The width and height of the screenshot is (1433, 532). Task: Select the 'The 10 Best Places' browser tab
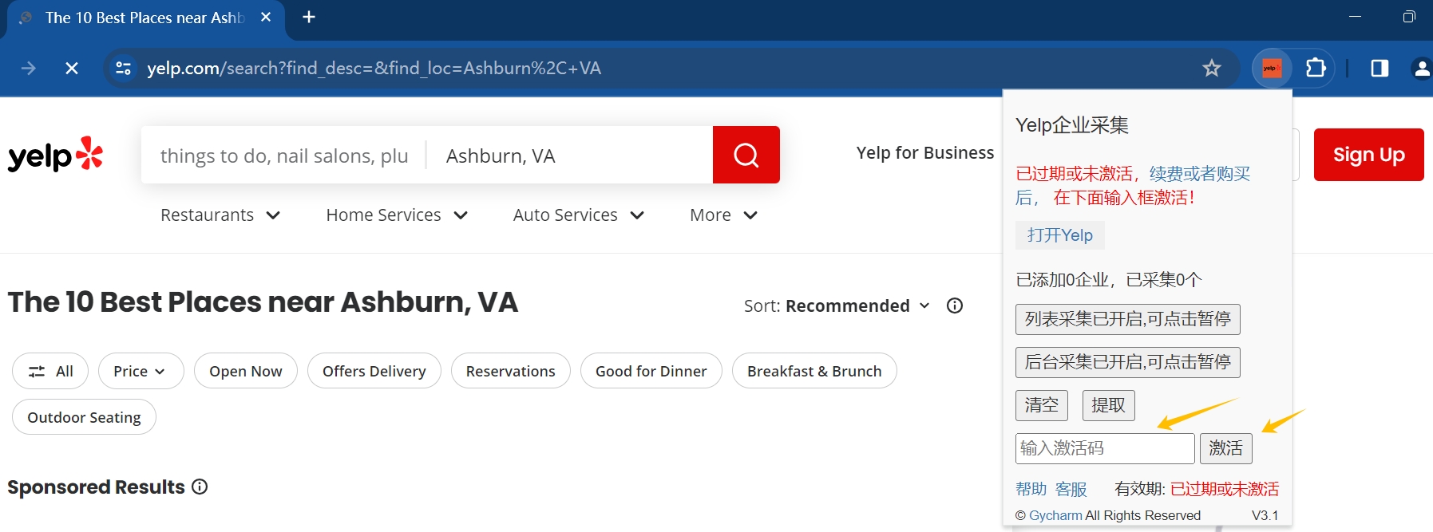[144, 18]
